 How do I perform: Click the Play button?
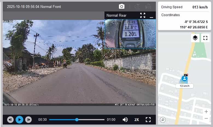[x=19, y=120]
